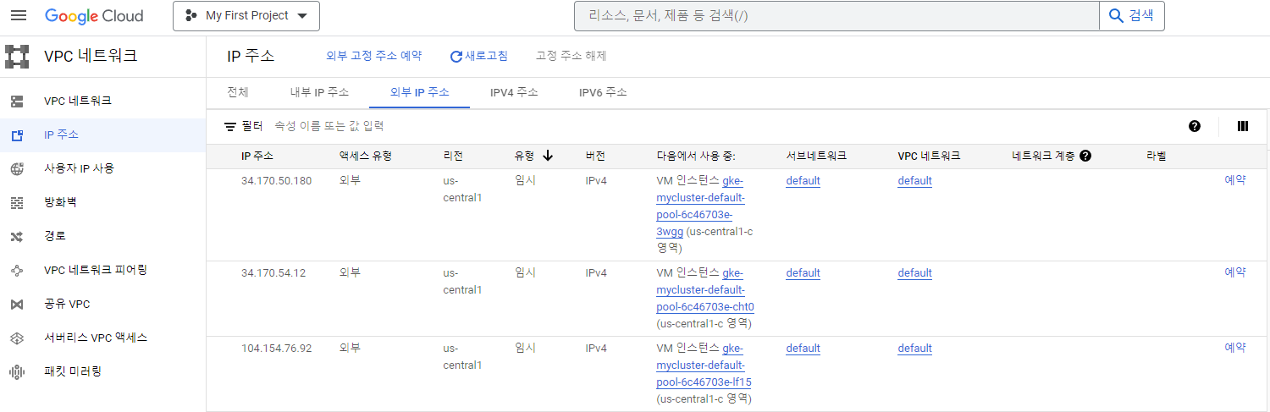Switch to the 내부 IP 주소 tab
1270x412 pixels.
pyautogui.click(x=320, y=92)
